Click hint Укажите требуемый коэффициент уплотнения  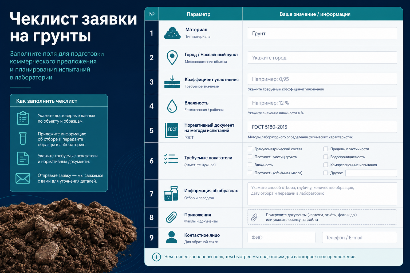click(x=286, y=89)
